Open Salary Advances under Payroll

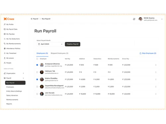pos(12,95)
